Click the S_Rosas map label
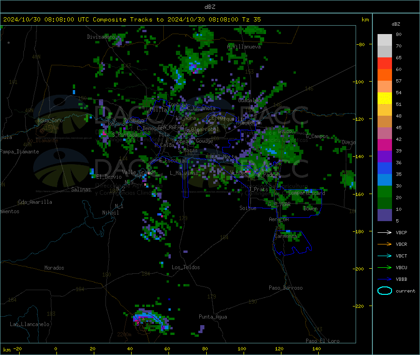The image size is (420, 355). 188,151
